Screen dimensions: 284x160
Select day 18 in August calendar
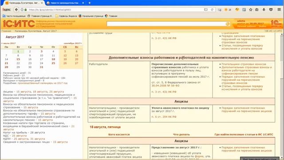tap(53, 59)
